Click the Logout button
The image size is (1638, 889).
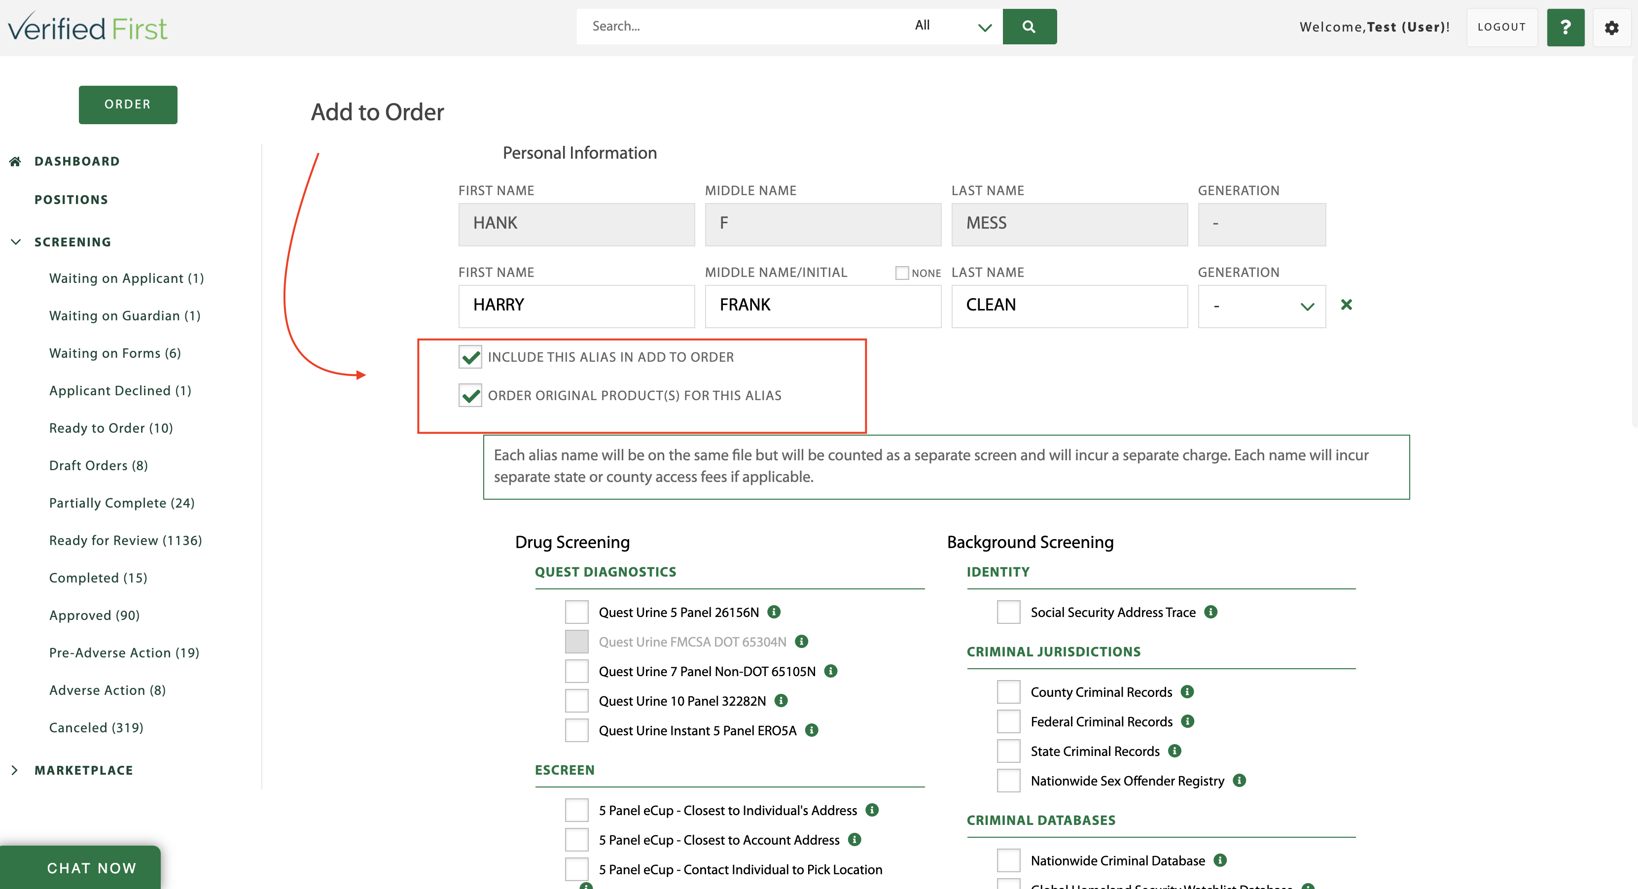click(x=1502, y=27)
